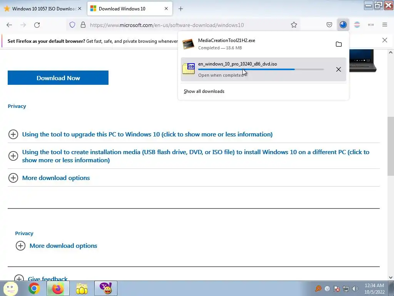Open the folder containing MediaCreationTool21H2.exe

click(339, 44)
